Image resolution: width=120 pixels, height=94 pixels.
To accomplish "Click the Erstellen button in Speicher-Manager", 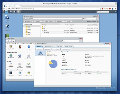I will point(39,49).
